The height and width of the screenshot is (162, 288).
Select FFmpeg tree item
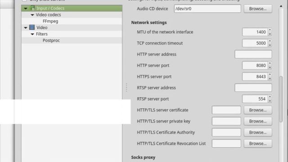pyautogui.click(x=72, y=21)
